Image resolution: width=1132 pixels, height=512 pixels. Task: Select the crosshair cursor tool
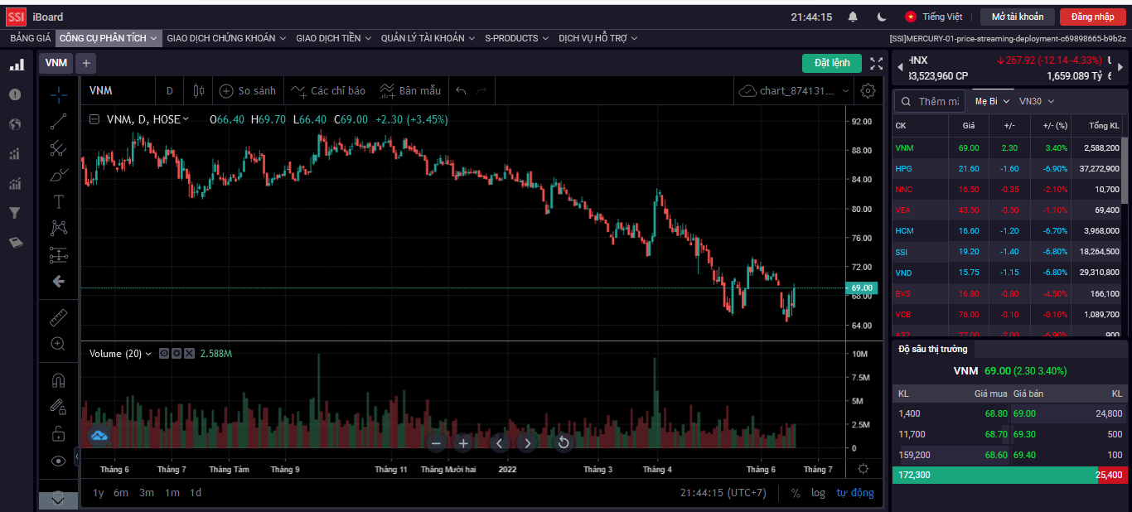tap(58, 94)
